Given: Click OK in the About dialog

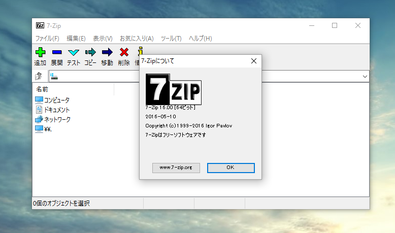Looking at the screenshot, I should (x=231, y=168).
